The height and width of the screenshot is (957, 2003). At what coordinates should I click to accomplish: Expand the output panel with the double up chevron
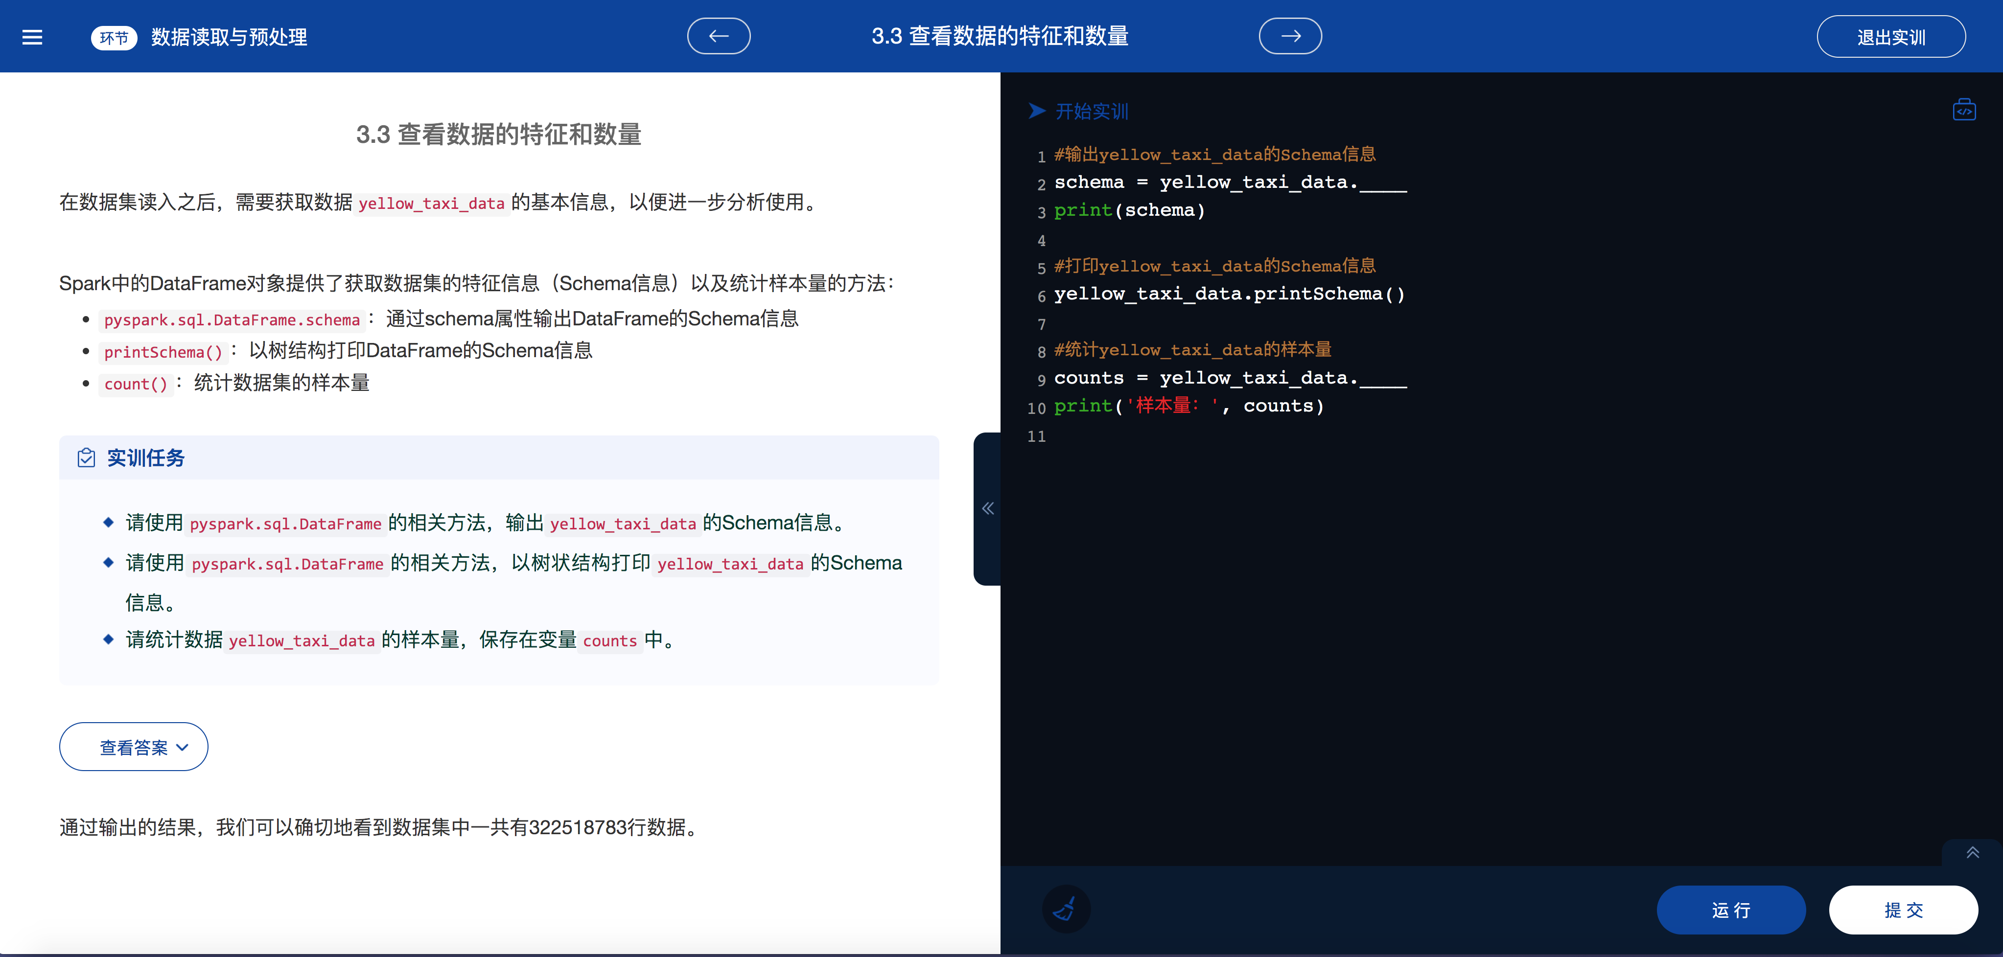[1973, 852]
